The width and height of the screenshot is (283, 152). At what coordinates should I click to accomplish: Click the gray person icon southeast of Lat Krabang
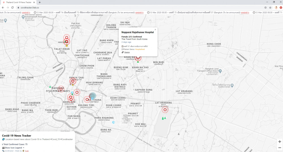(x=179, y=134)
